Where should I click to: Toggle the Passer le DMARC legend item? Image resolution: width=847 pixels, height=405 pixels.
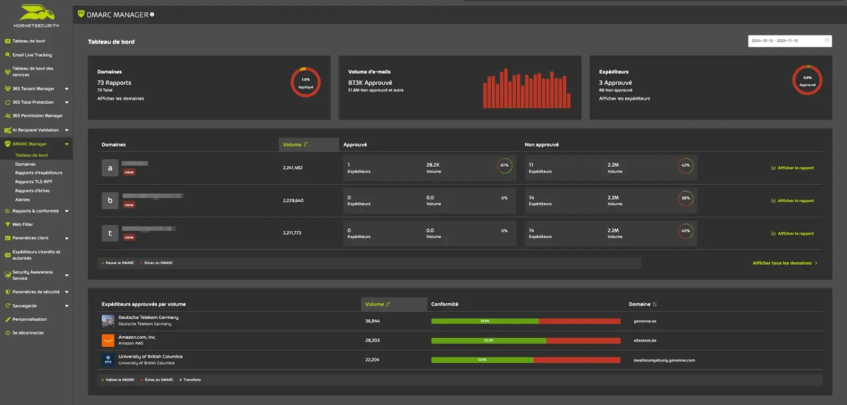pos(119,263)
